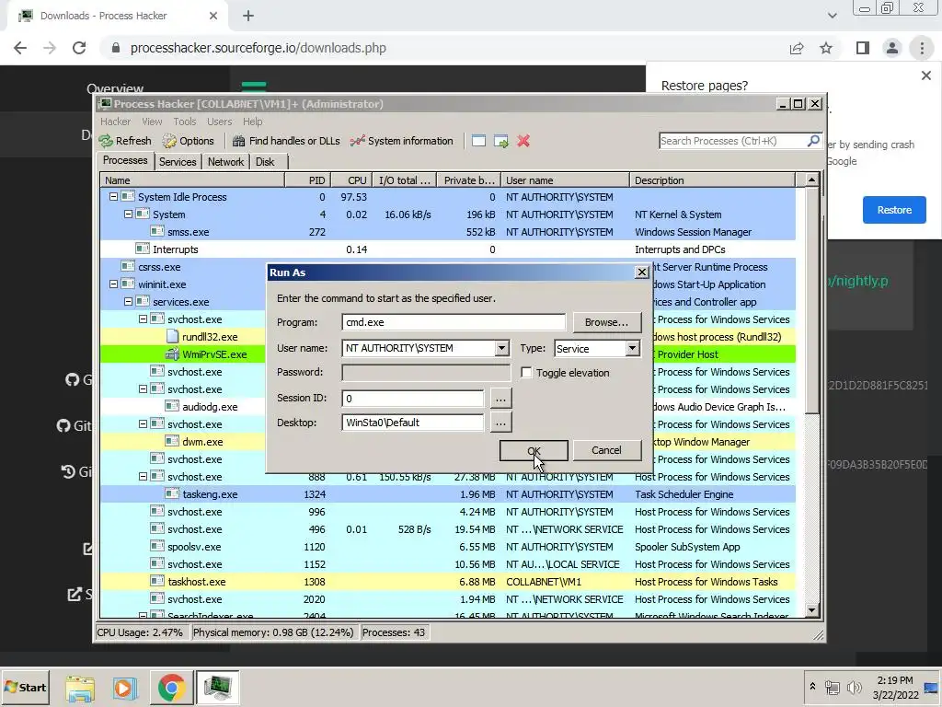Screen dimensions: 942x707
Task: Open the User name dropdown
Action: point(501,348)
